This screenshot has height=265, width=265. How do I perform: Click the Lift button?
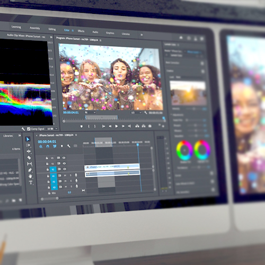click(x=137, y=126)
